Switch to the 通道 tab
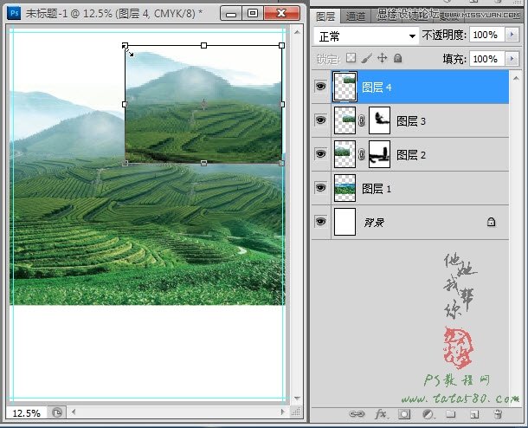Viewport: 528px width, 428px height. click(x=356, y=16)
